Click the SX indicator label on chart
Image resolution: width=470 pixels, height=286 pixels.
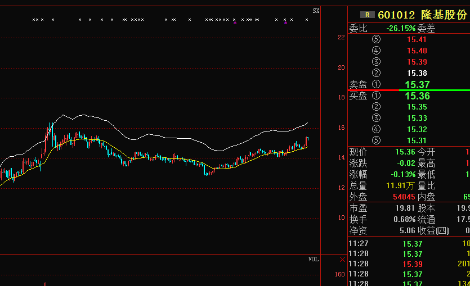click(x=316, y=11)
